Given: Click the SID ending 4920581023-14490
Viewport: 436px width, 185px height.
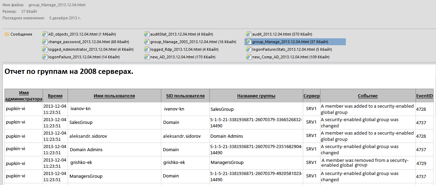Looking at the screenshot, I should click(256, 176).
